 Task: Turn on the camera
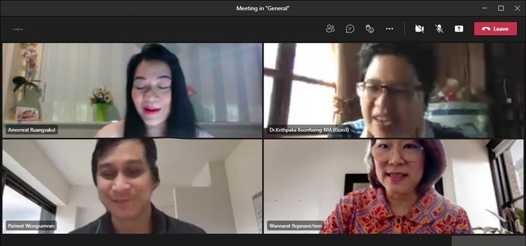[420, 29]
